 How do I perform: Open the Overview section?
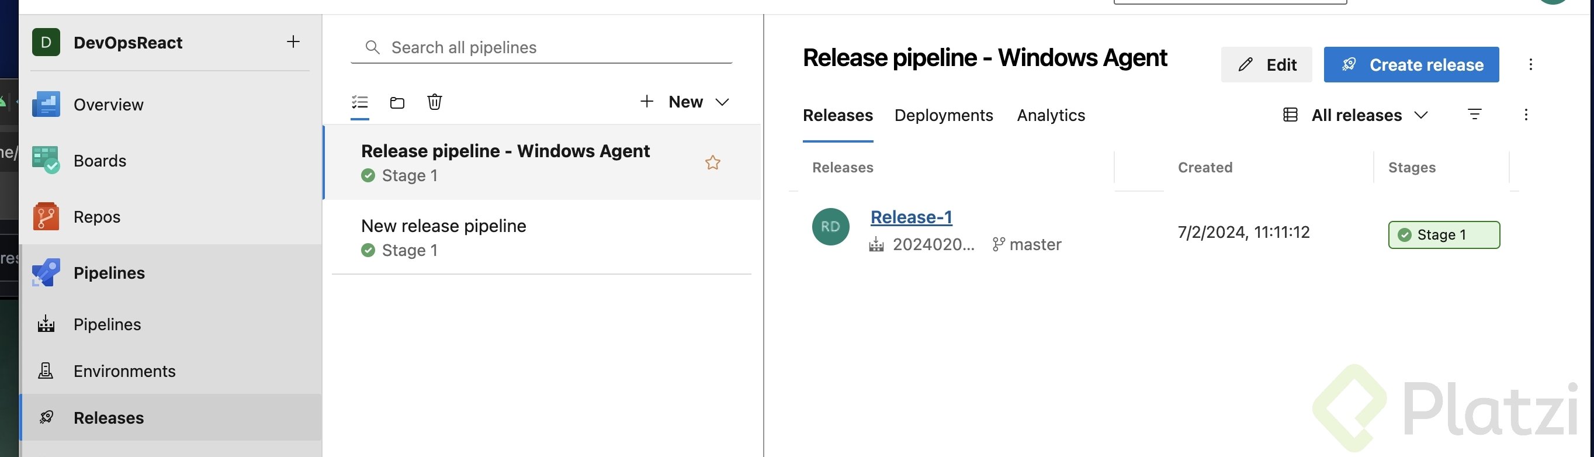point(108,105)
